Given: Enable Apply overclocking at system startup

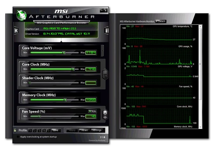Looking at the screenshot, I should pos(18,137).
